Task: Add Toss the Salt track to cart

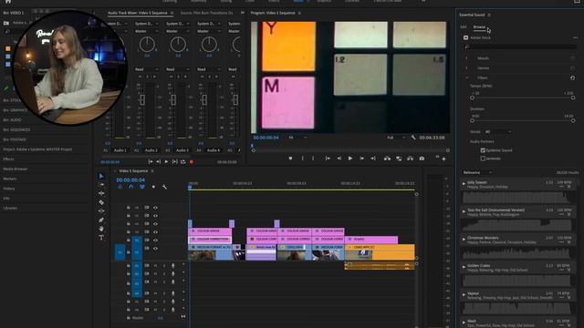Action: tap(569, 215)
